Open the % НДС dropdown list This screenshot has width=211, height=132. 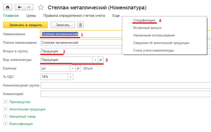(70, 77)
